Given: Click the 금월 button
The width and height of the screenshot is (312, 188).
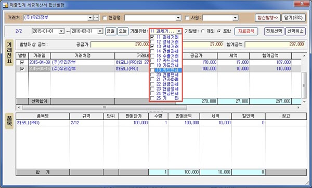Looking at the screenshot, I should 111,31.
